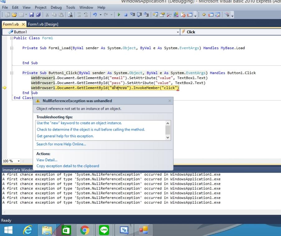The image size is (281, 236).
Task: Open the Edit menu
Action: coord(15,7)
